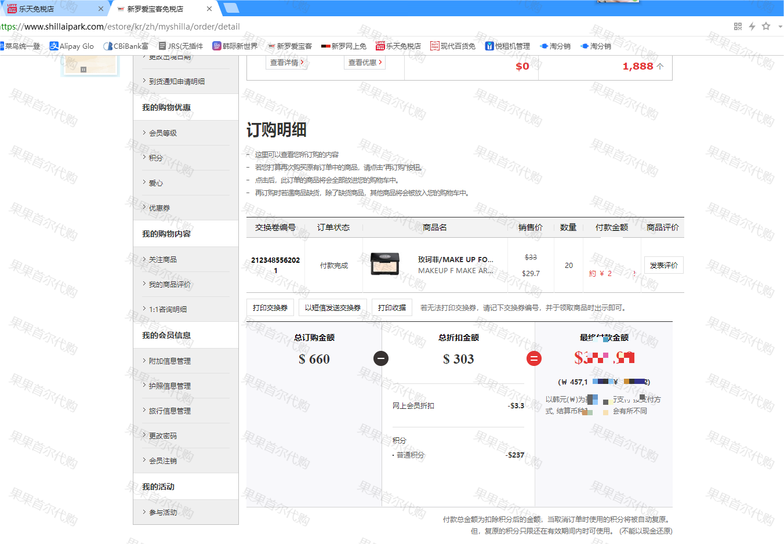Open 我的商品评价 in the sidebar
The width and height of the screenshot is (784, 544).
(x=170, y=284)
